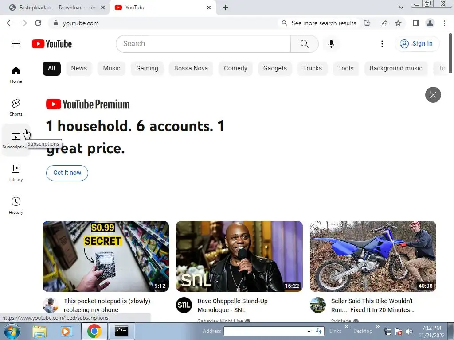Filter by Gaming chip

(x=147, y=69)
